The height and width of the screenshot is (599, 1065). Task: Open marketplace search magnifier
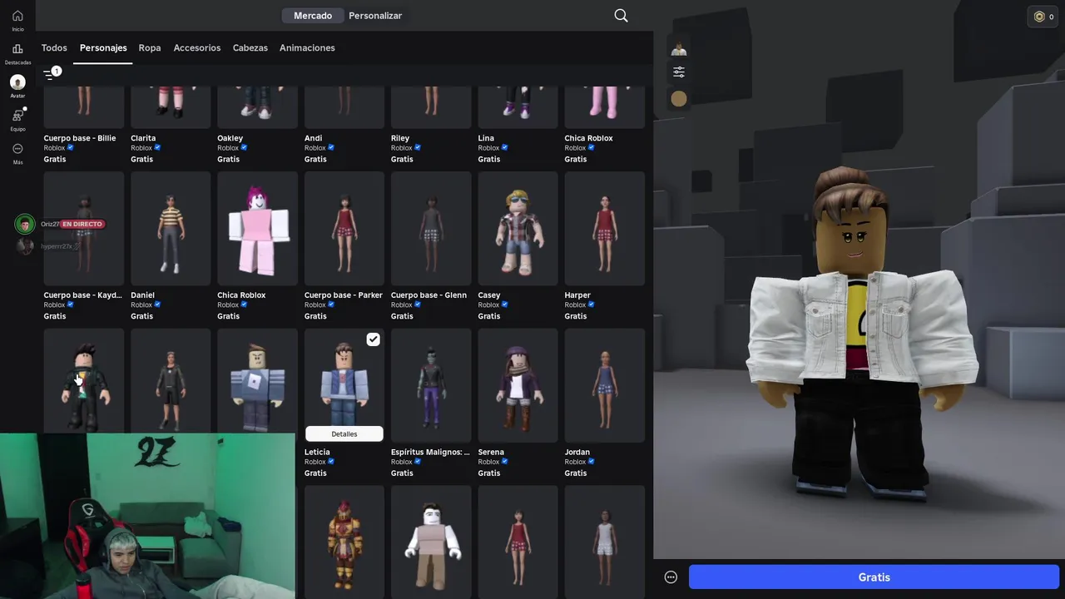click(621, 16)
